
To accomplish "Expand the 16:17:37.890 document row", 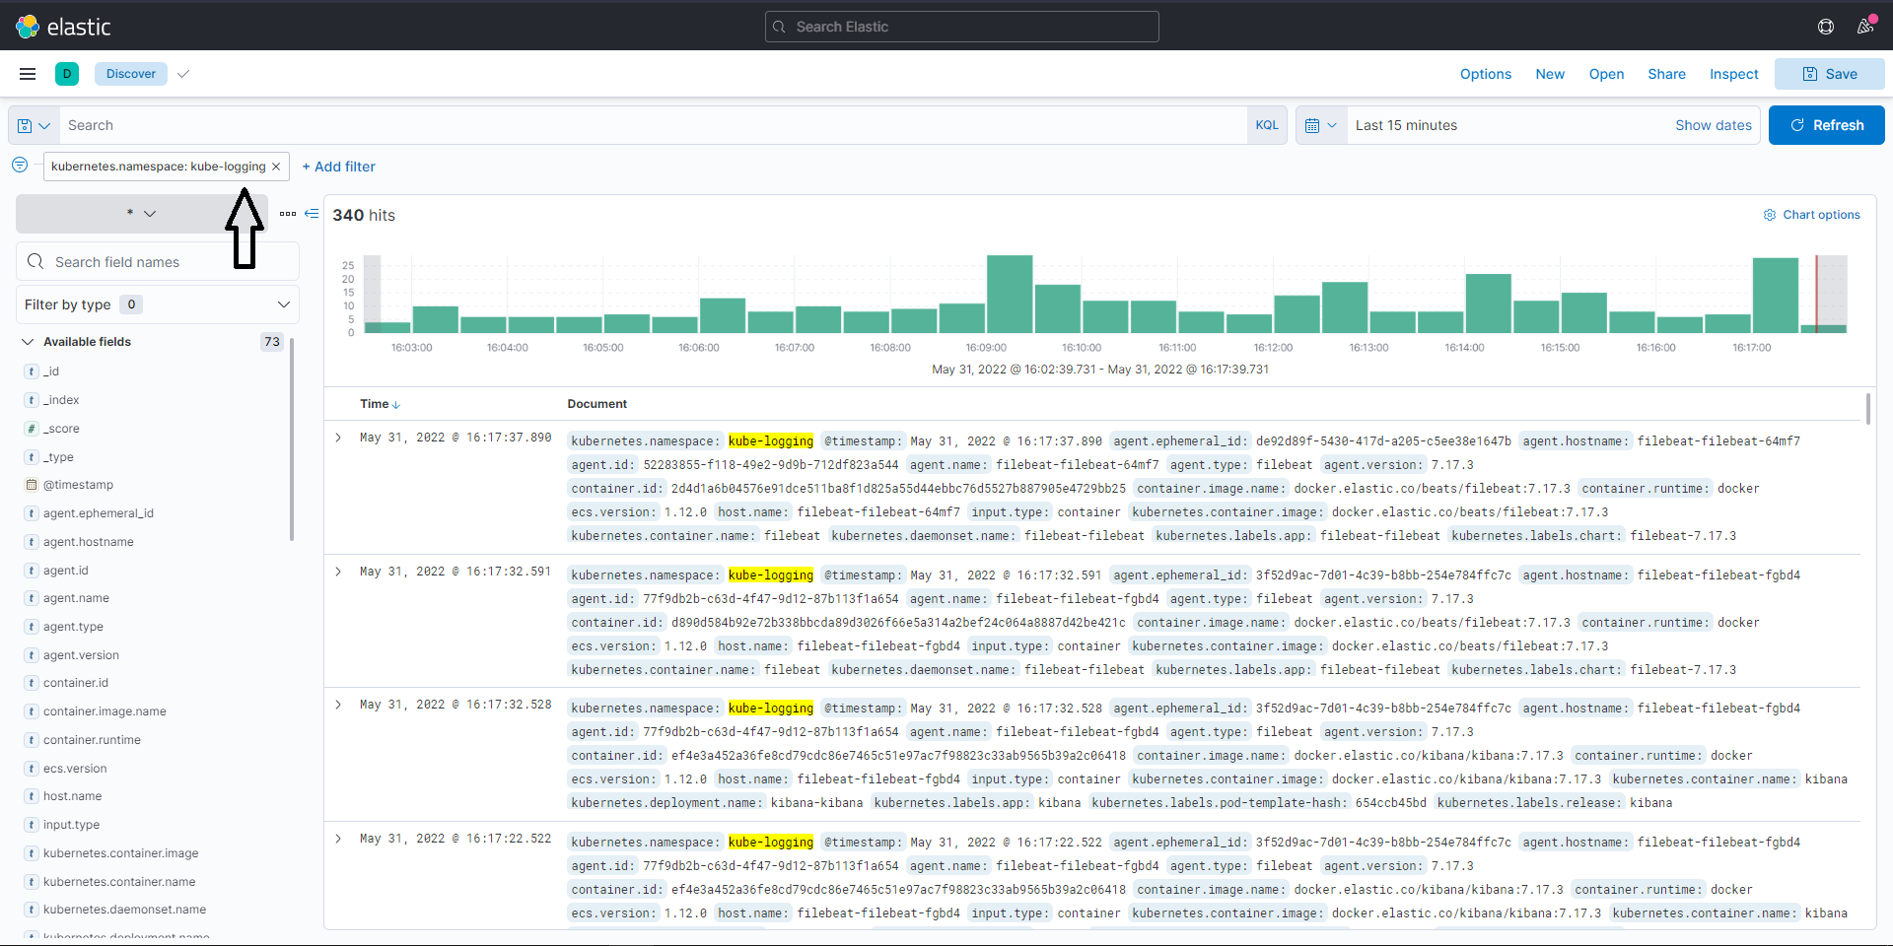I will (338, 438).
